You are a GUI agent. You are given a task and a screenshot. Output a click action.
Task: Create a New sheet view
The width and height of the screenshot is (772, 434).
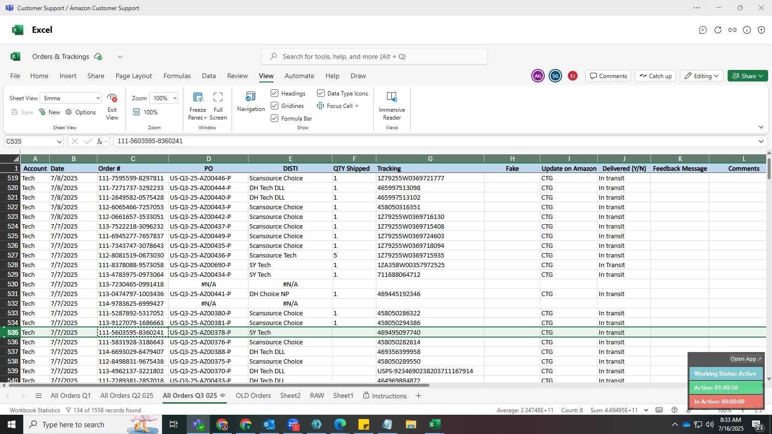point(49,112)
